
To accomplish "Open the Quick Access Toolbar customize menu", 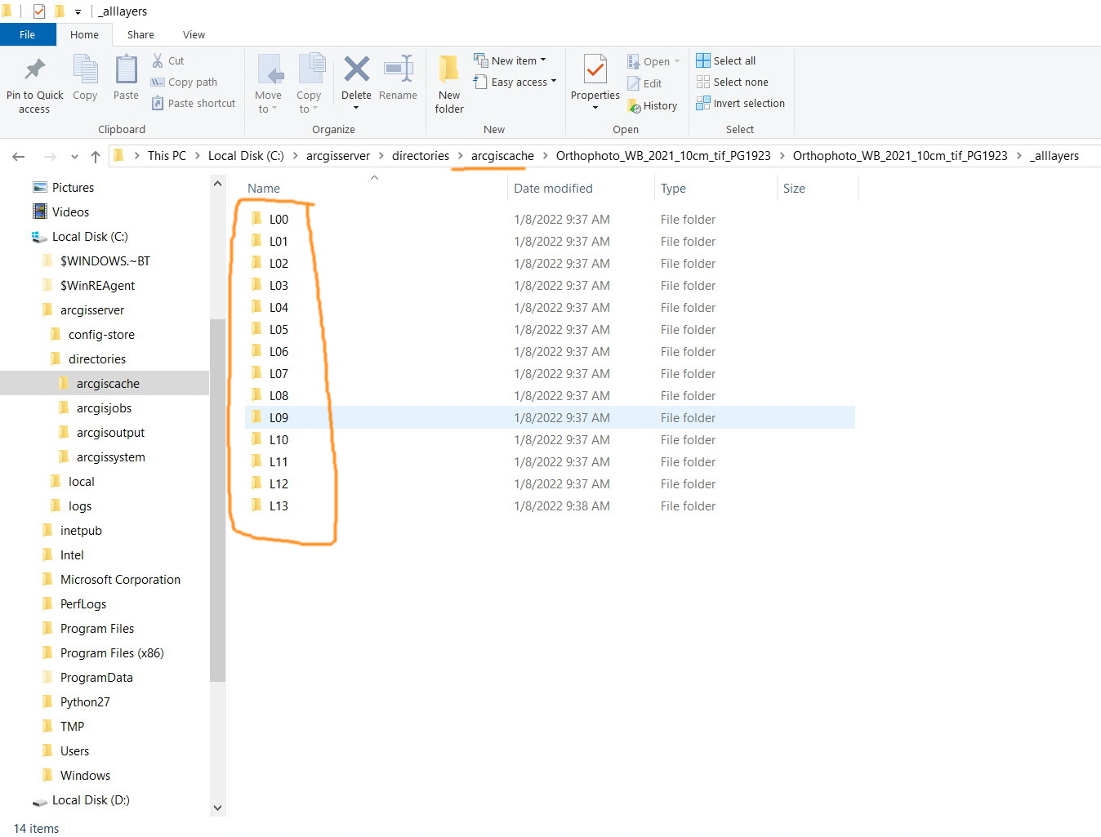I will (78, 11).
